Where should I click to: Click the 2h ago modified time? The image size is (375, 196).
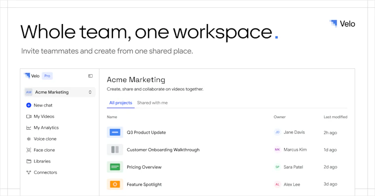click(330, 133)
